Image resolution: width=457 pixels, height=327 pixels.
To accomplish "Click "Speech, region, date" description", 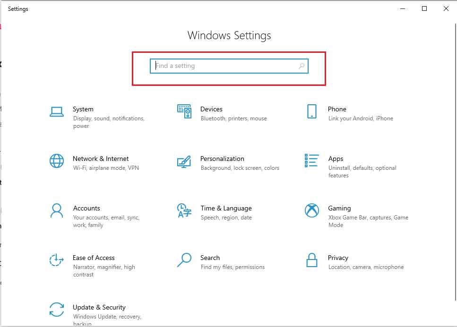I will [x=226, y=218].
